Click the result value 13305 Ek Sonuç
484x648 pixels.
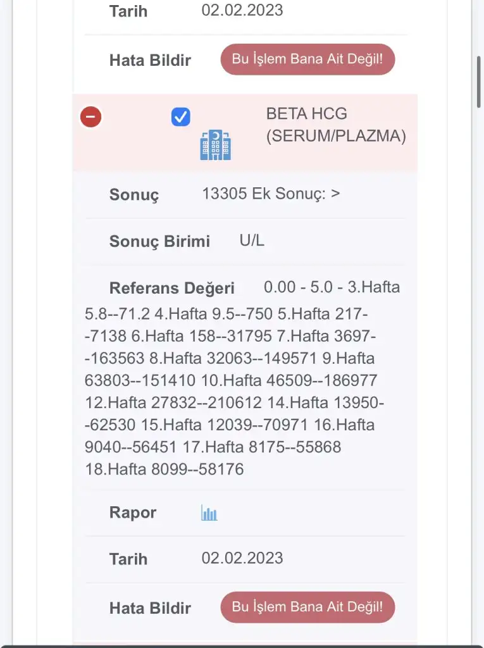[271, 194]
